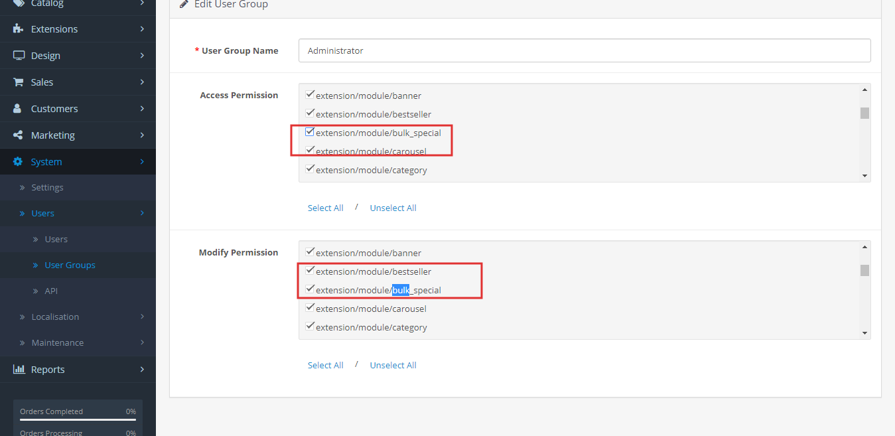The image size is (895, 436).
Task: Unselect All access permissions
Action: point(393,208)
